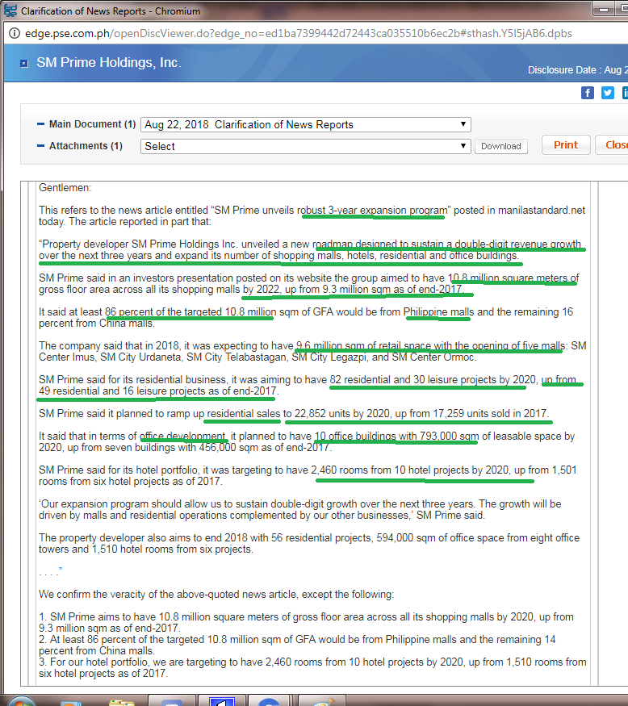View site information icon beside the URL
Image resolution: width=628 pixels, height=706 pixels.
click(x=15, y=33)
